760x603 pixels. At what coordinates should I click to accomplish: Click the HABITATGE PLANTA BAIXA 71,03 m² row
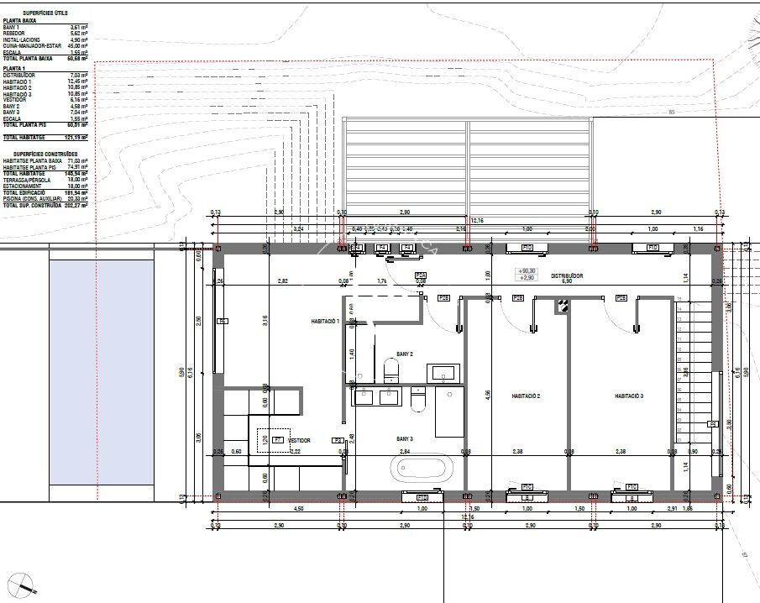(45, 161)
